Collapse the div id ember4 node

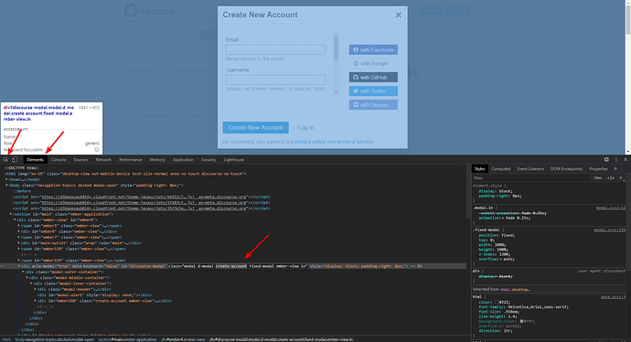pos(15,220)
